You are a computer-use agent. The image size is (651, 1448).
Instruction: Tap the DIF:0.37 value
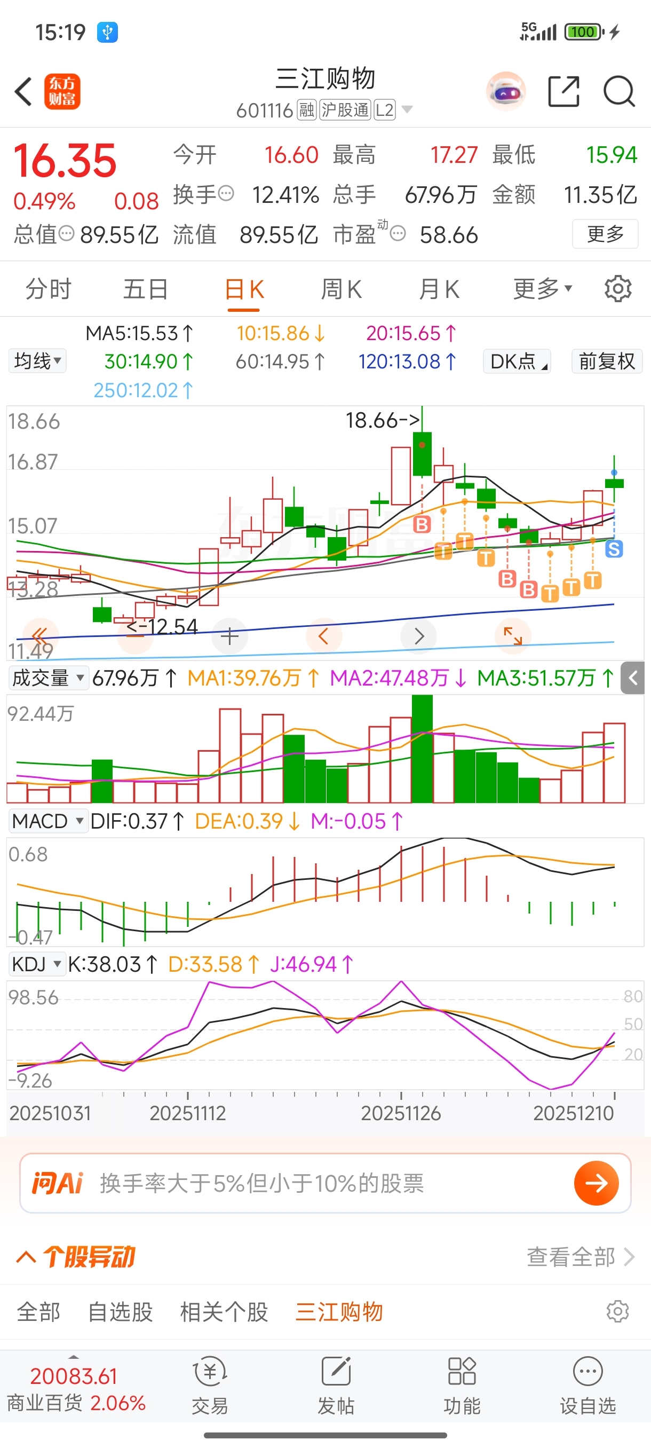click(x=137, y=821)
